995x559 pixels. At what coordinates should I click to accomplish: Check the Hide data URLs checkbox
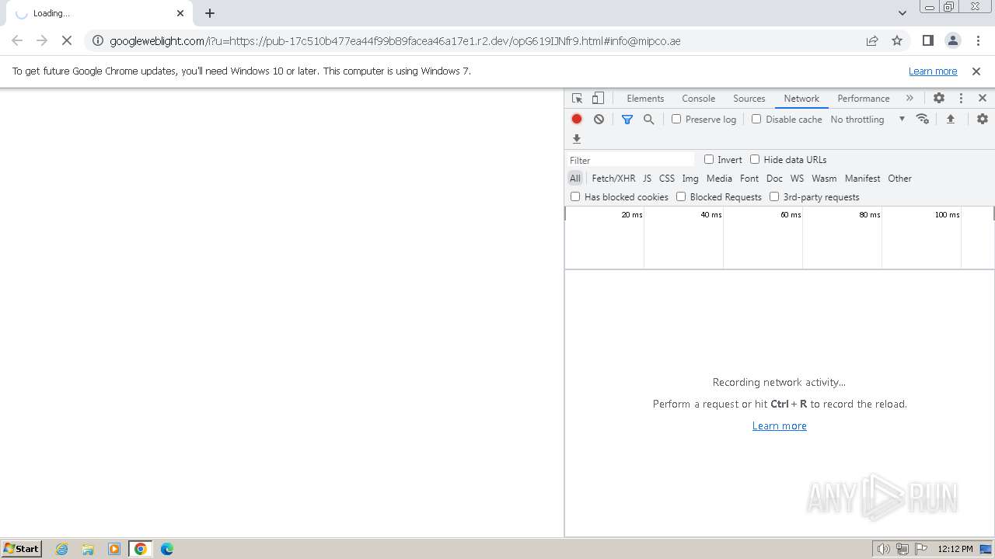click(x=755, y=159)
